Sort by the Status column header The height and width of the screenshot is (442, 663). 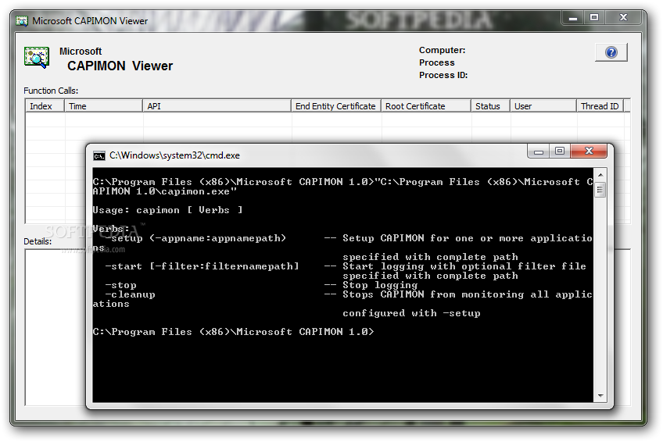click(x=490, y=106)
